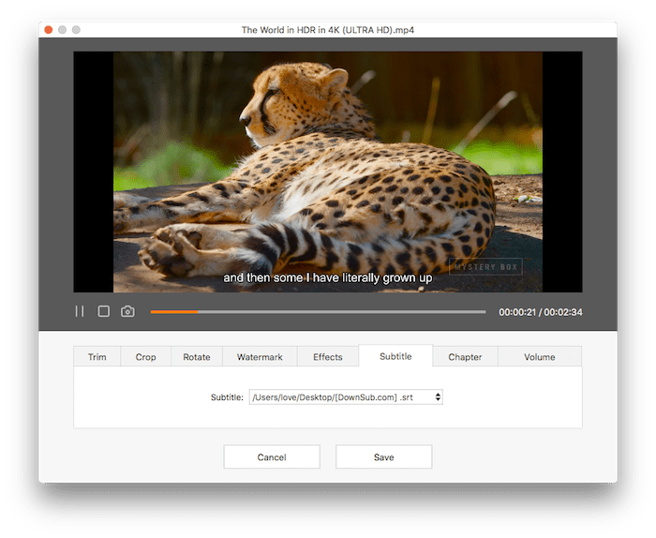Open the Rotate tab
The image size is (656, 538).
point(197,357)
